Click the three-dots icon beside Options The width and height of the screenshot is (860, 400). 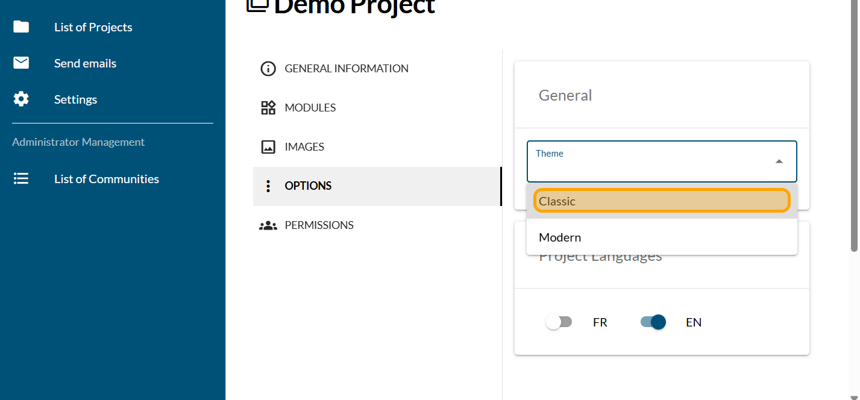pyautogui.click(x=268, y=186)
